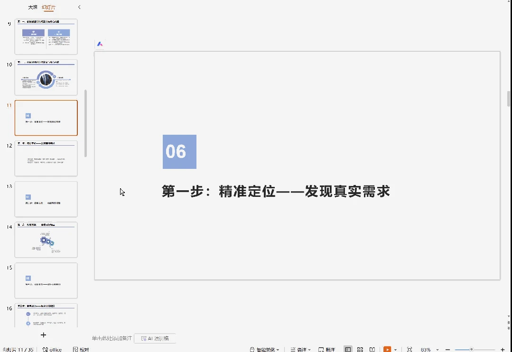Switch to slide sorter grid view
512x352 pixels.
point(360,349)
